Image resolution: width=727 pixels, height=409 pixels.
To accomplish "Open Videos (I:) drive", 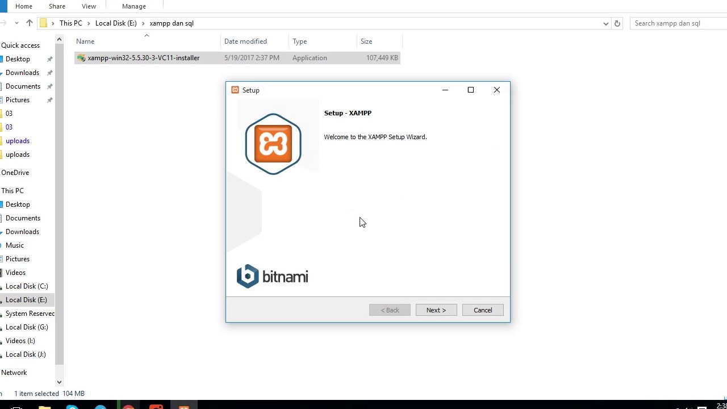I will click(20, 341).
